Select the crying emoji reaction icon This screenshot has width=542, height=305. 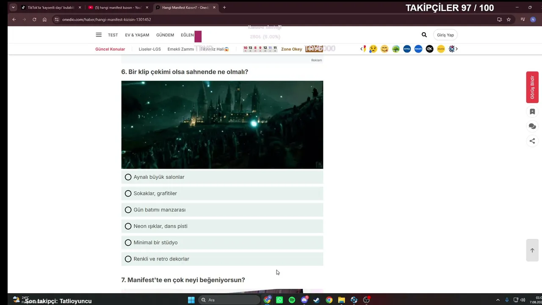(373, 49)
